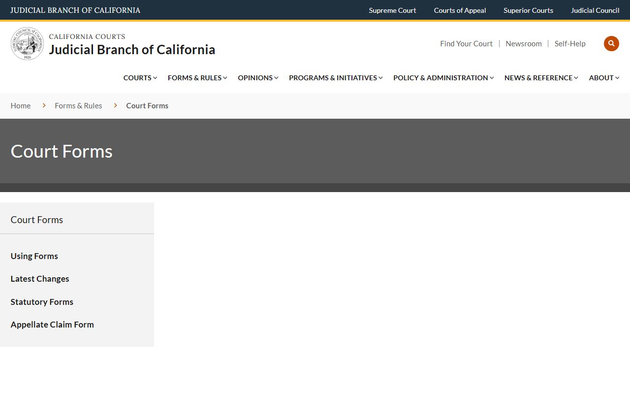Expand the FORMS & RULES dropdown chevron

225,78
